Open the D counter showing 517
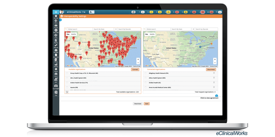This screenshot has width=275, height=137. click(x=177, y=12)
